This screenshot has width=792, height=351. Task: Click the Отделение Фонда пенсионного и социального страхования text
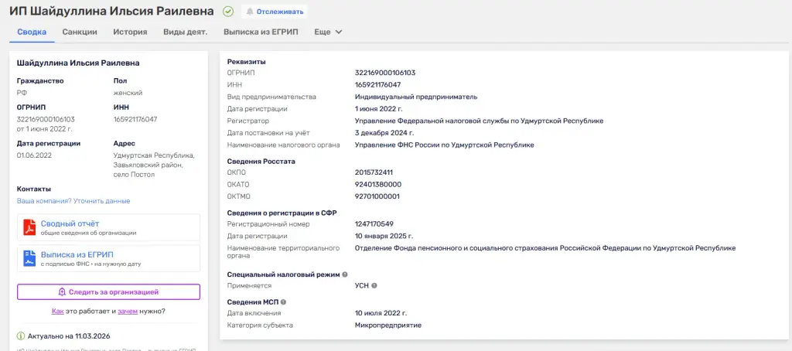coord(545,248)
